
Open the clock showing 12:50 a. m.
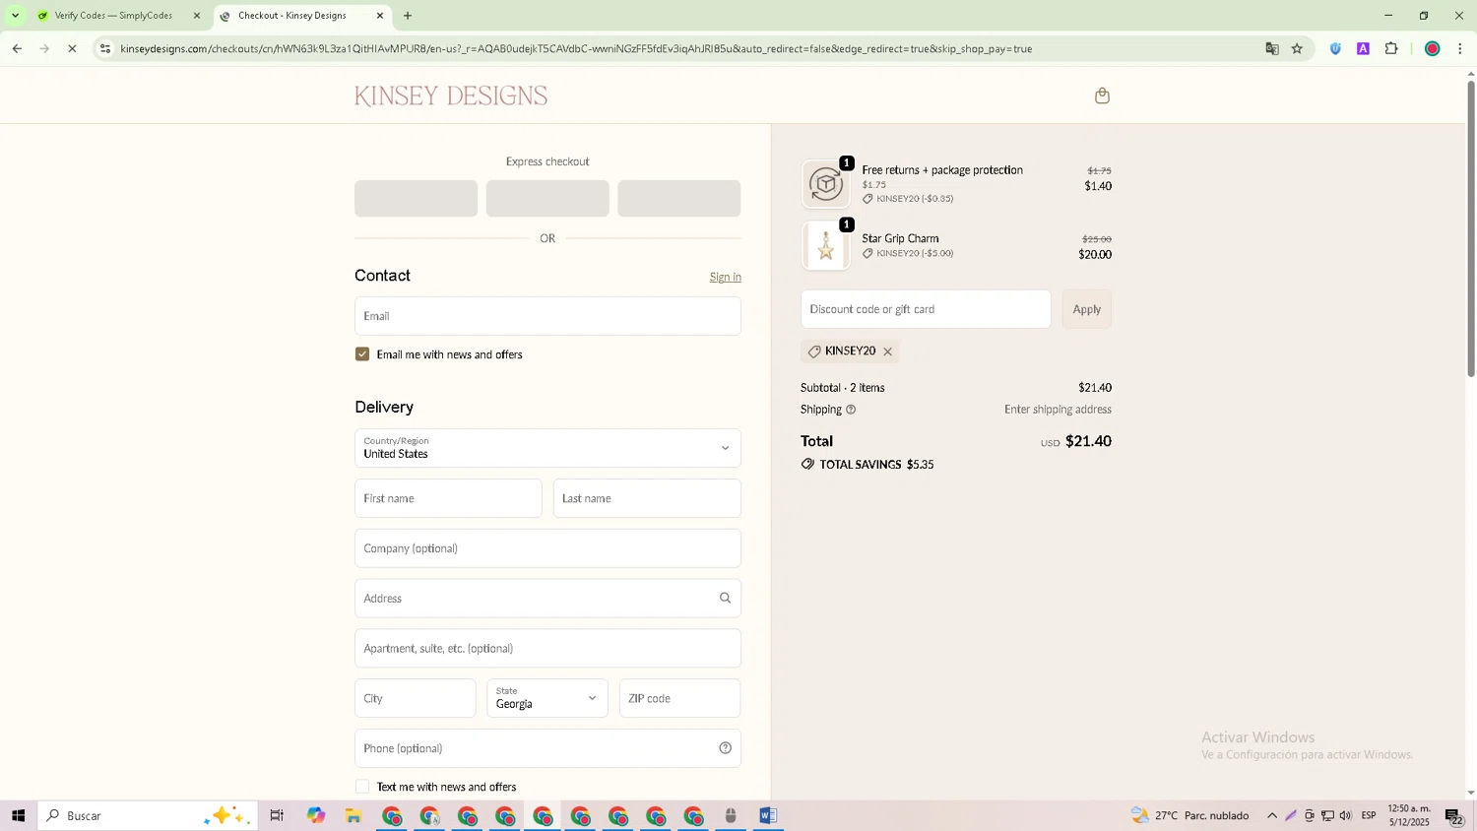click(1409, 815)
